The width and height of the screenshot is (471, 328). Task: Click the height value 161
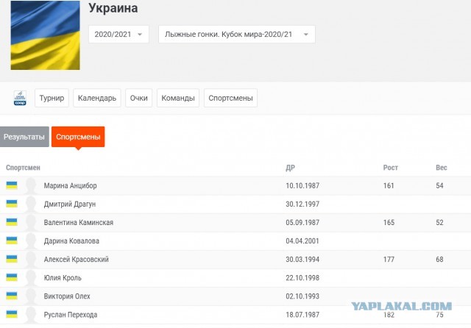[389, 186]
